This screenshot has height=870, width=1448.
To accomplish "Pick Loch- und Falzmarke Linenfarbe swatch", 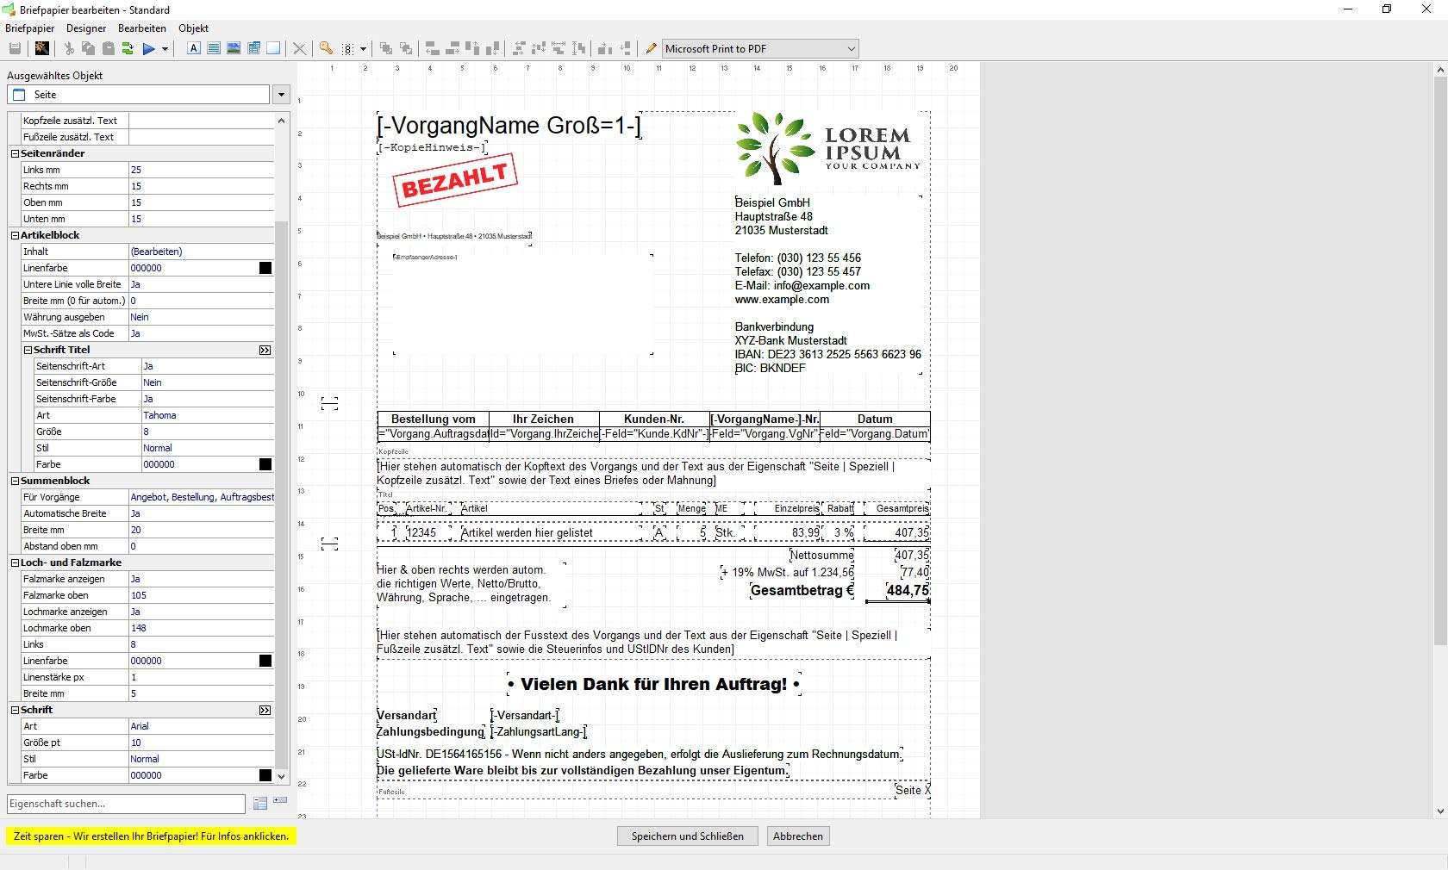I will pyautogui.click(x=265, y=661).
